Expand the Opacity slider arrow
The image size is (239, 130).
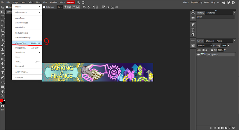point(229,45)
